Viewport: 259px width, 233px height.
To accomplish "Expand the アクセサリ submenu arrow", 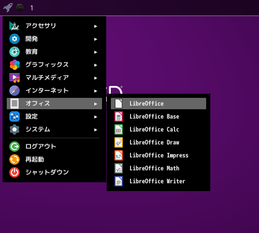I will (95, 26).
